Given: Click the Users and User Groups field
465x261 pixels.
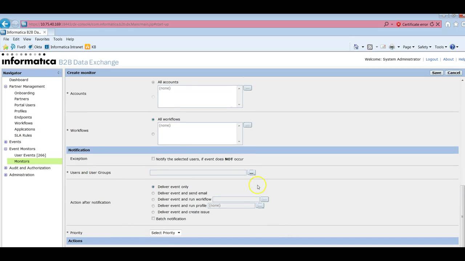Looking at the screenshot, I should point(198,173).
